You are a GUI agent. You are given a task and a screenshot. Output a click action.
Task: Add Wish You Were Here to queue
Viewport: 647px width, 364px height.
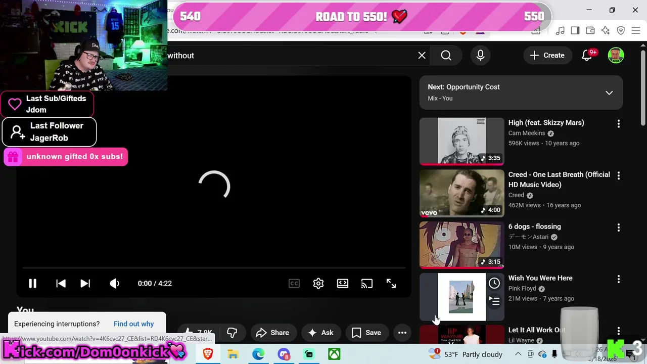[x=494, y=301]
